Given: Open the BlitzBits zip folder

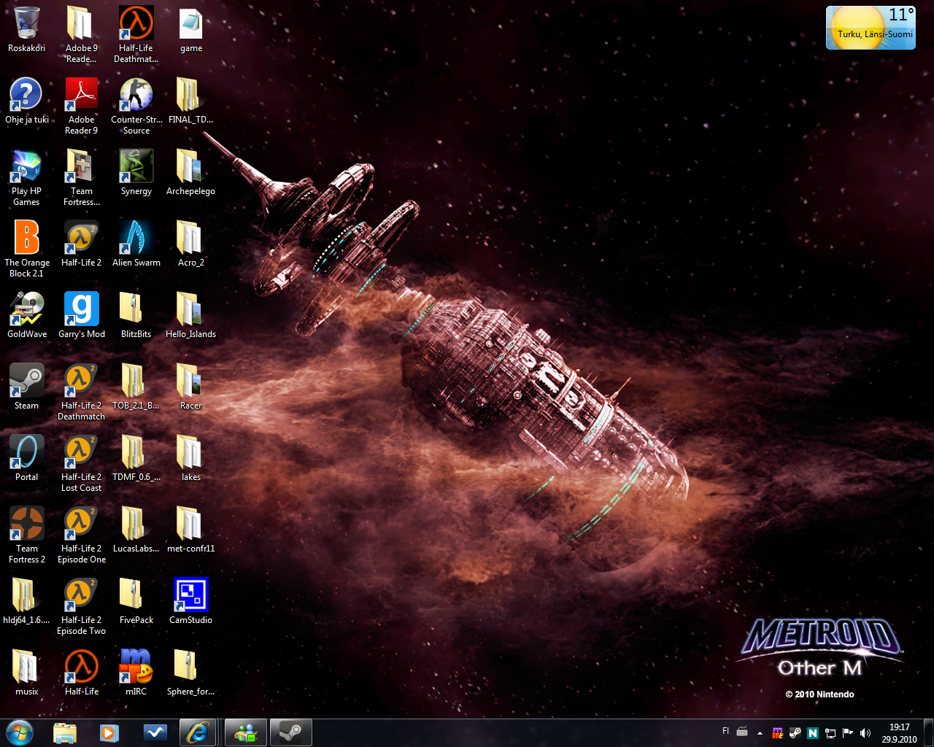Looking at the screenshot, I should click(x=136, y=315).
